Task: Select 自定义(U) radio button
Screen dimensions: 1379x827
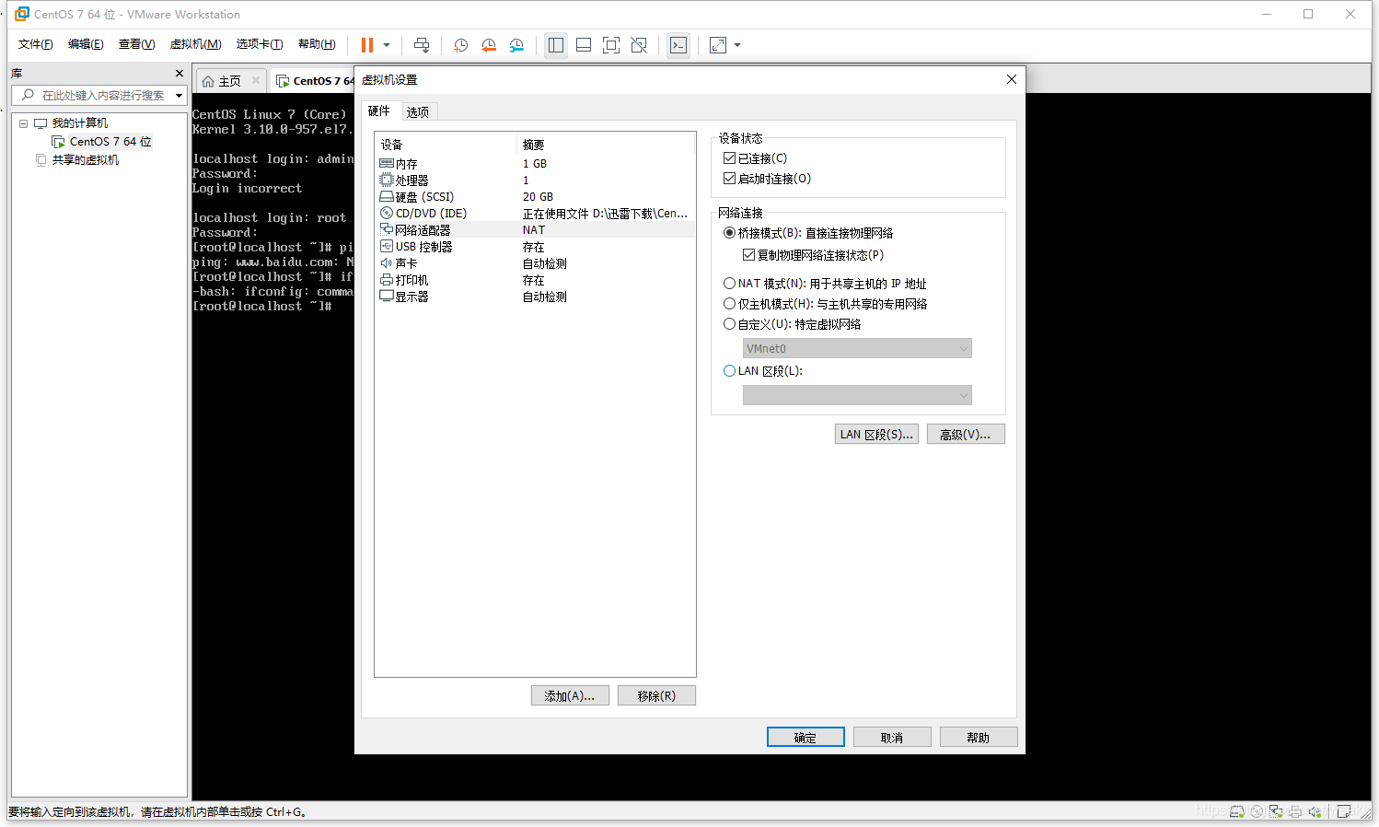Action: pyautogui.click(x=729, y=324)
